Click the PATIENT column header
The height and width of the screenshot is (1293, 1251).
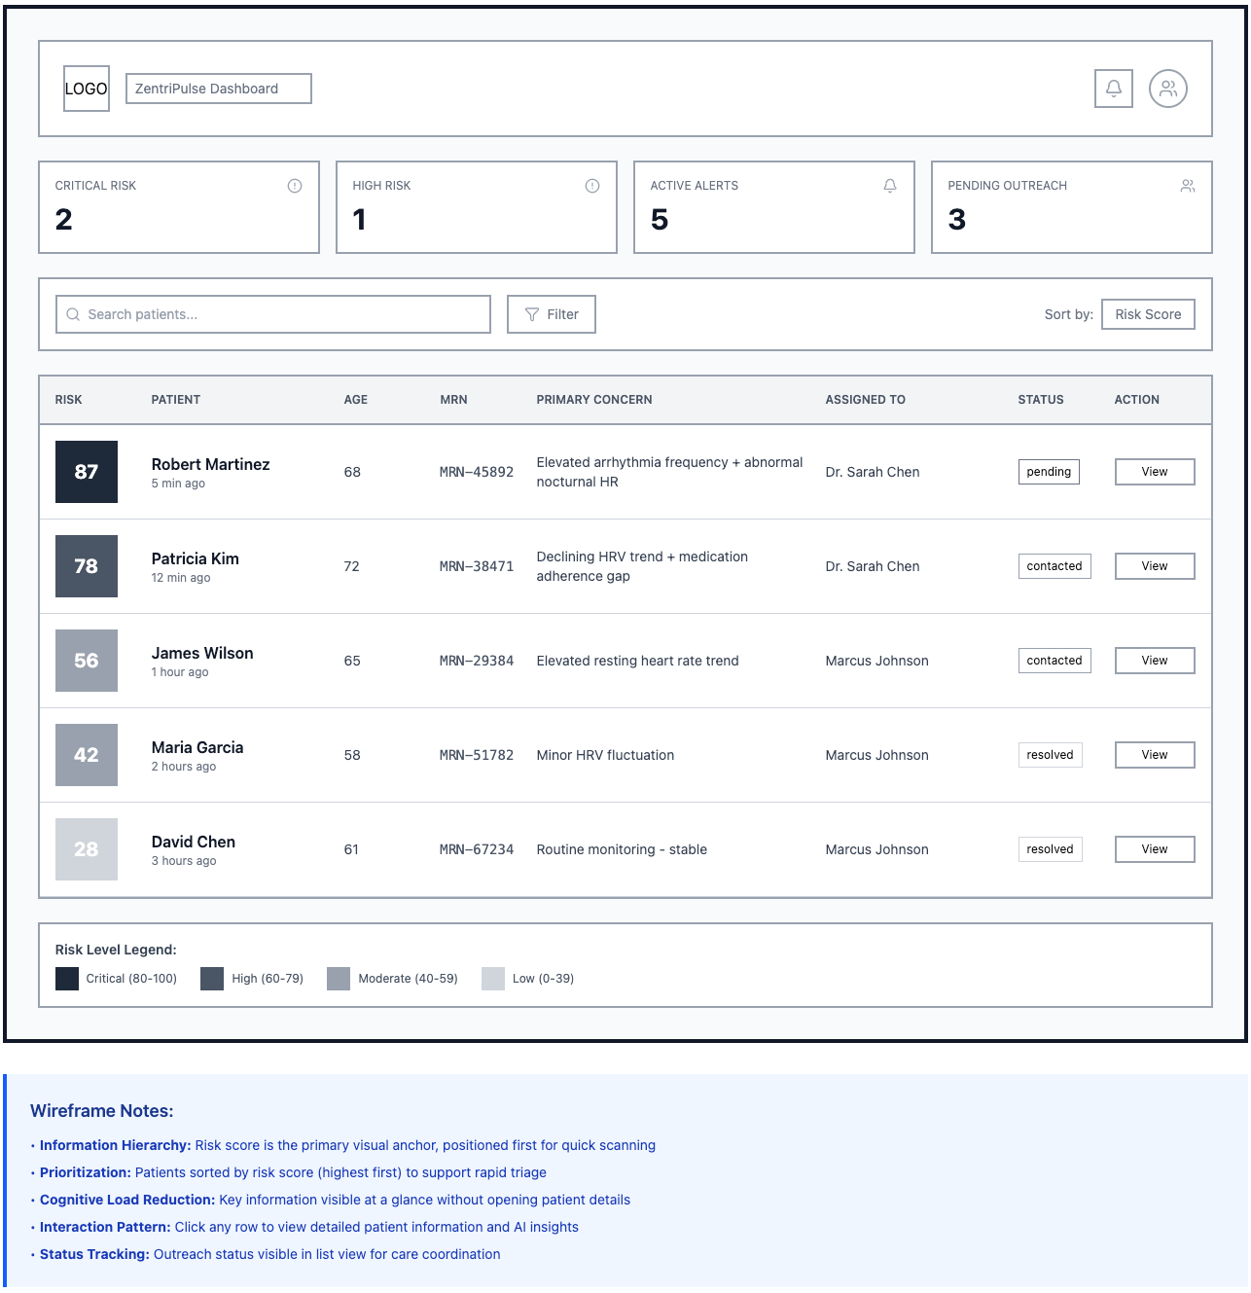point(176,400)
